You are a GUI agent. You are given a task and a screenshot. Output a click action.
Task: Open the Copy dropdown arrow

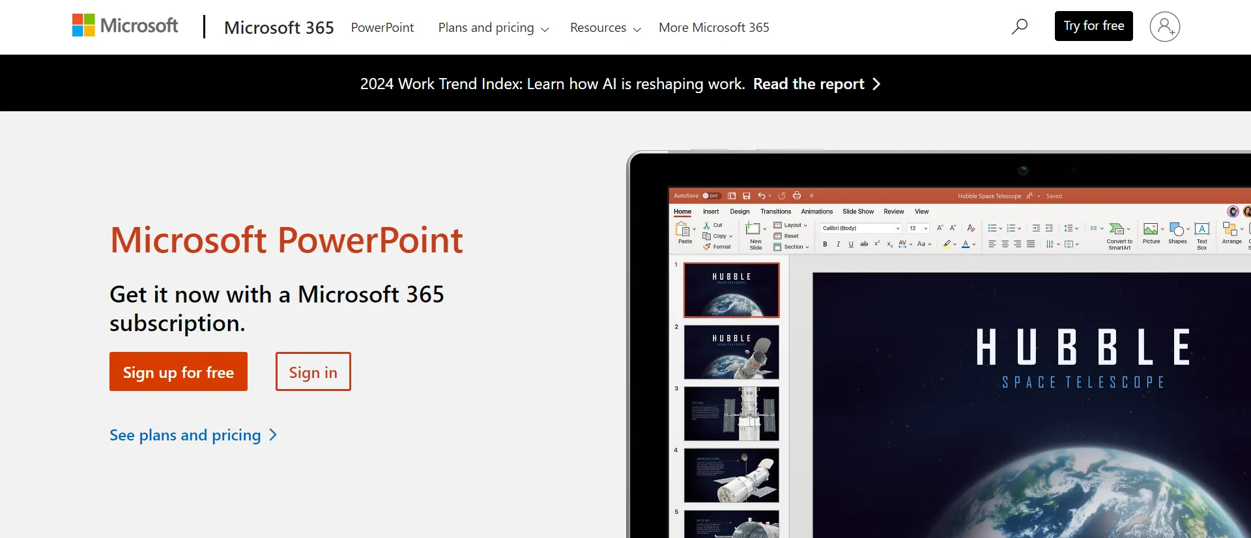tap(731, 236)
